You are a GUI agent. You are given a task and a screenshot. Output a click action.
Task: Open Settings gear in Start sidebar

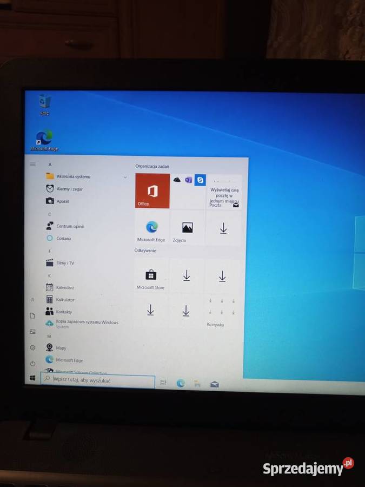[x=32, y=347]
